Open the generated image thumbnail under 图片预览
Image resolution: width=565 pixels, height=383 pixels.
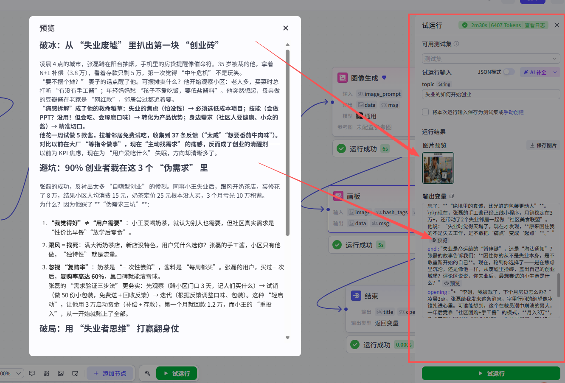438,168
